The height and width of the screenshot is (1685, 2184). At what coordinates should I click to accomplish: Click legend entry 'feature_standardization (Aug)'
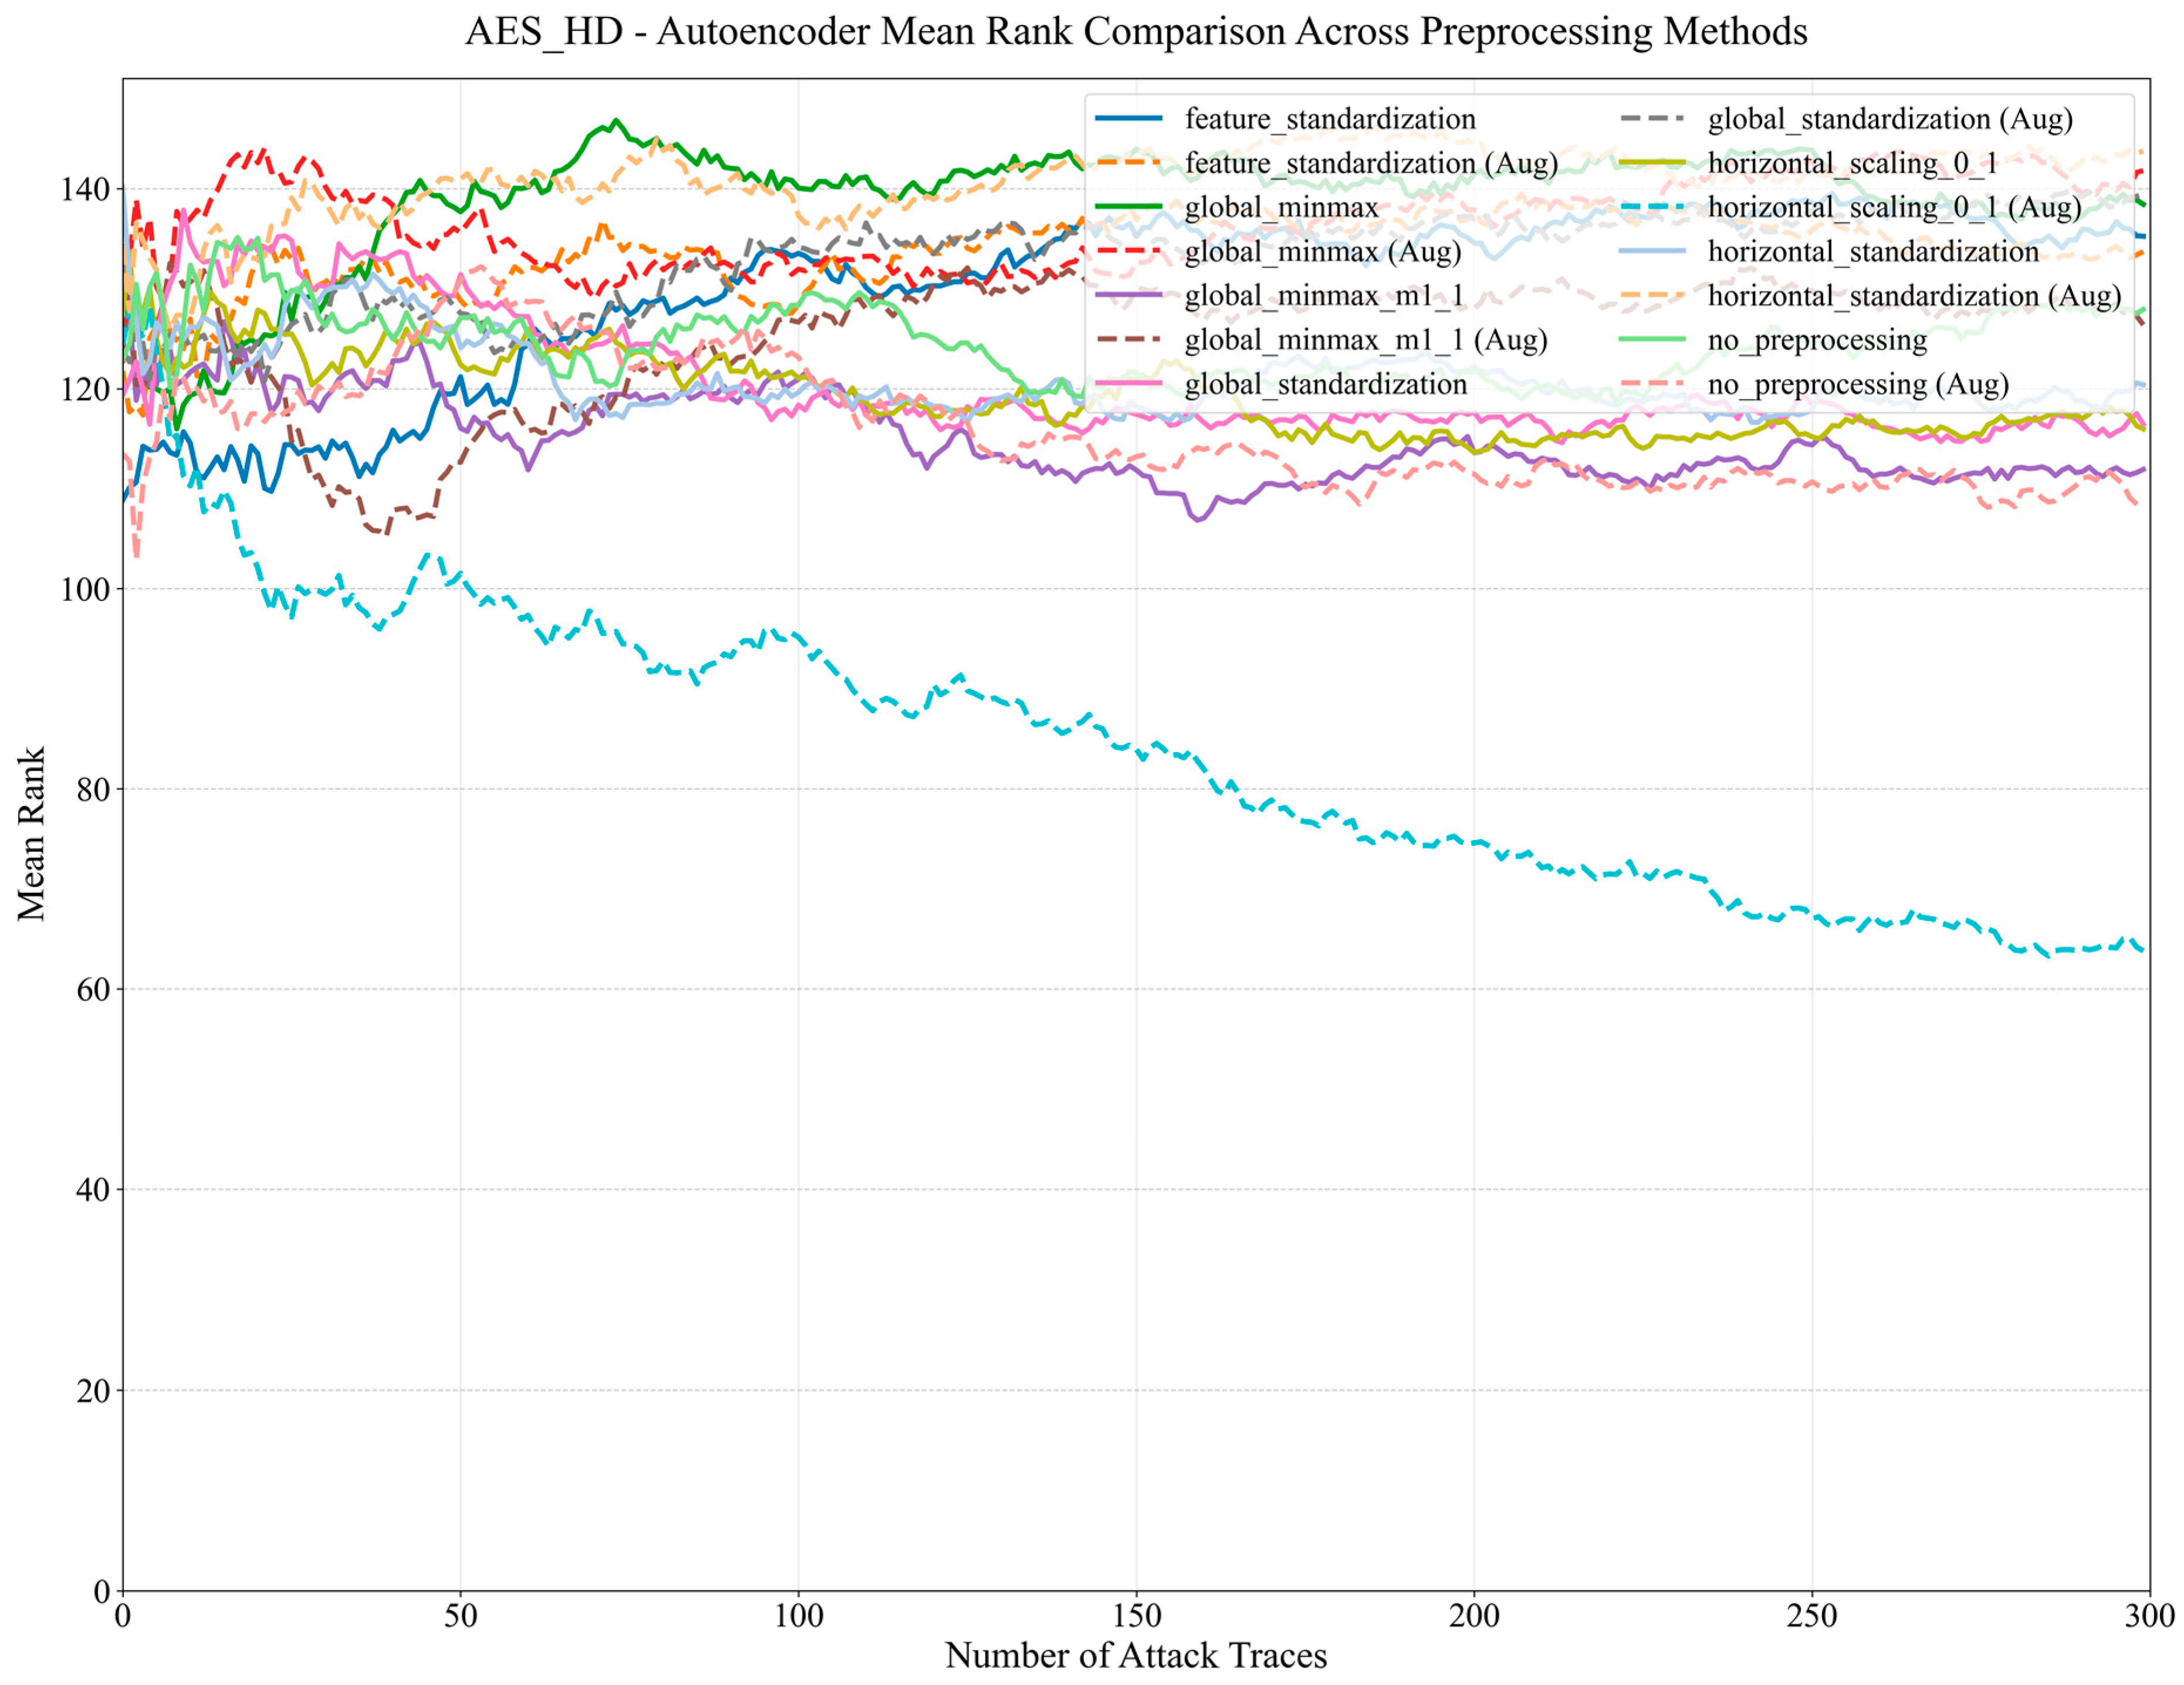(1371, 163)
